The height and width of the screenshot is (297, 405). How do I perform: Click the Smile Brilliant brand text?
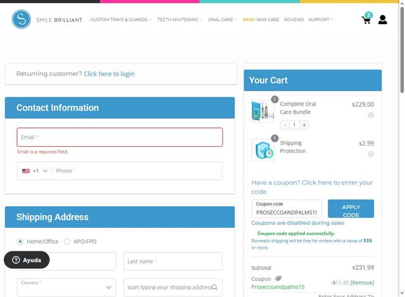click(x=59, y=20)
